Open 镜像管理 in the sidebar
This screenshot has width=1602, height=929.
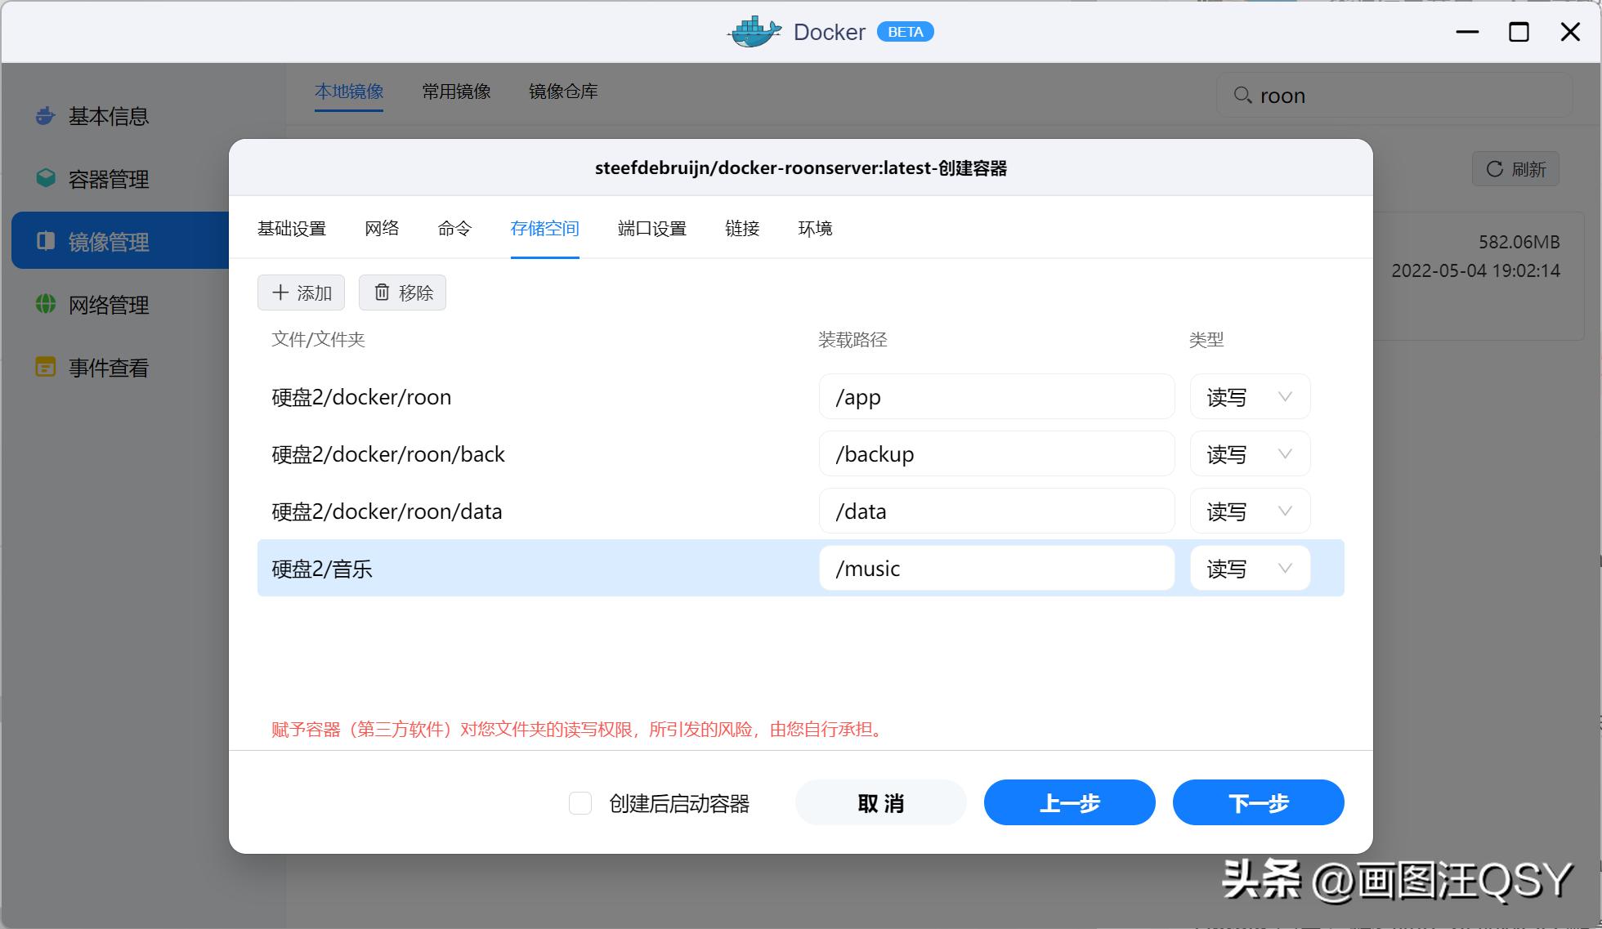coord(109,241)
